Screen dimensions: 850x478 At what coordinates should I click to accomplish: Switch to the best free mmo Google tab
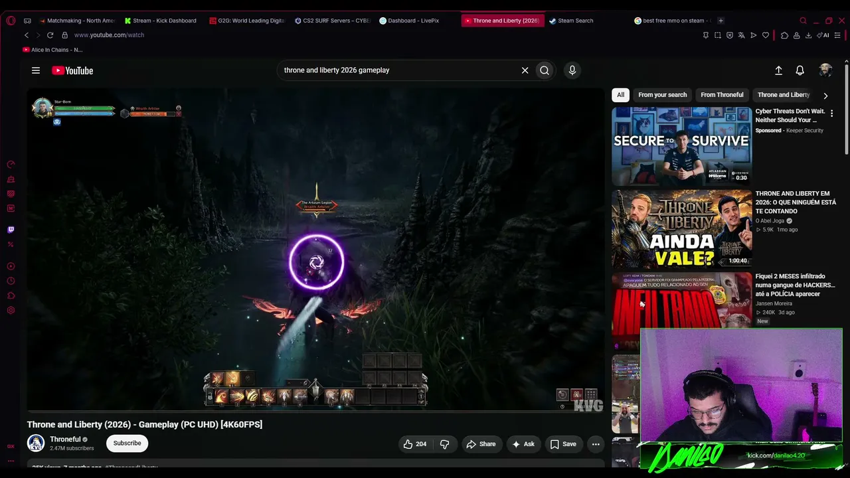[x=672, y=21]
